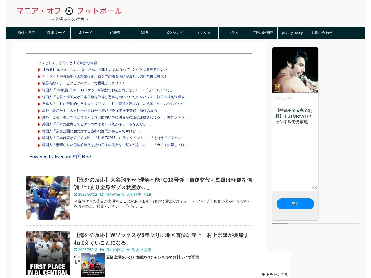Viewport: 371px width, 278px height.
Task: Open 海外の反応 category of 大谷翔平 article
Action: tap(115, 195)
